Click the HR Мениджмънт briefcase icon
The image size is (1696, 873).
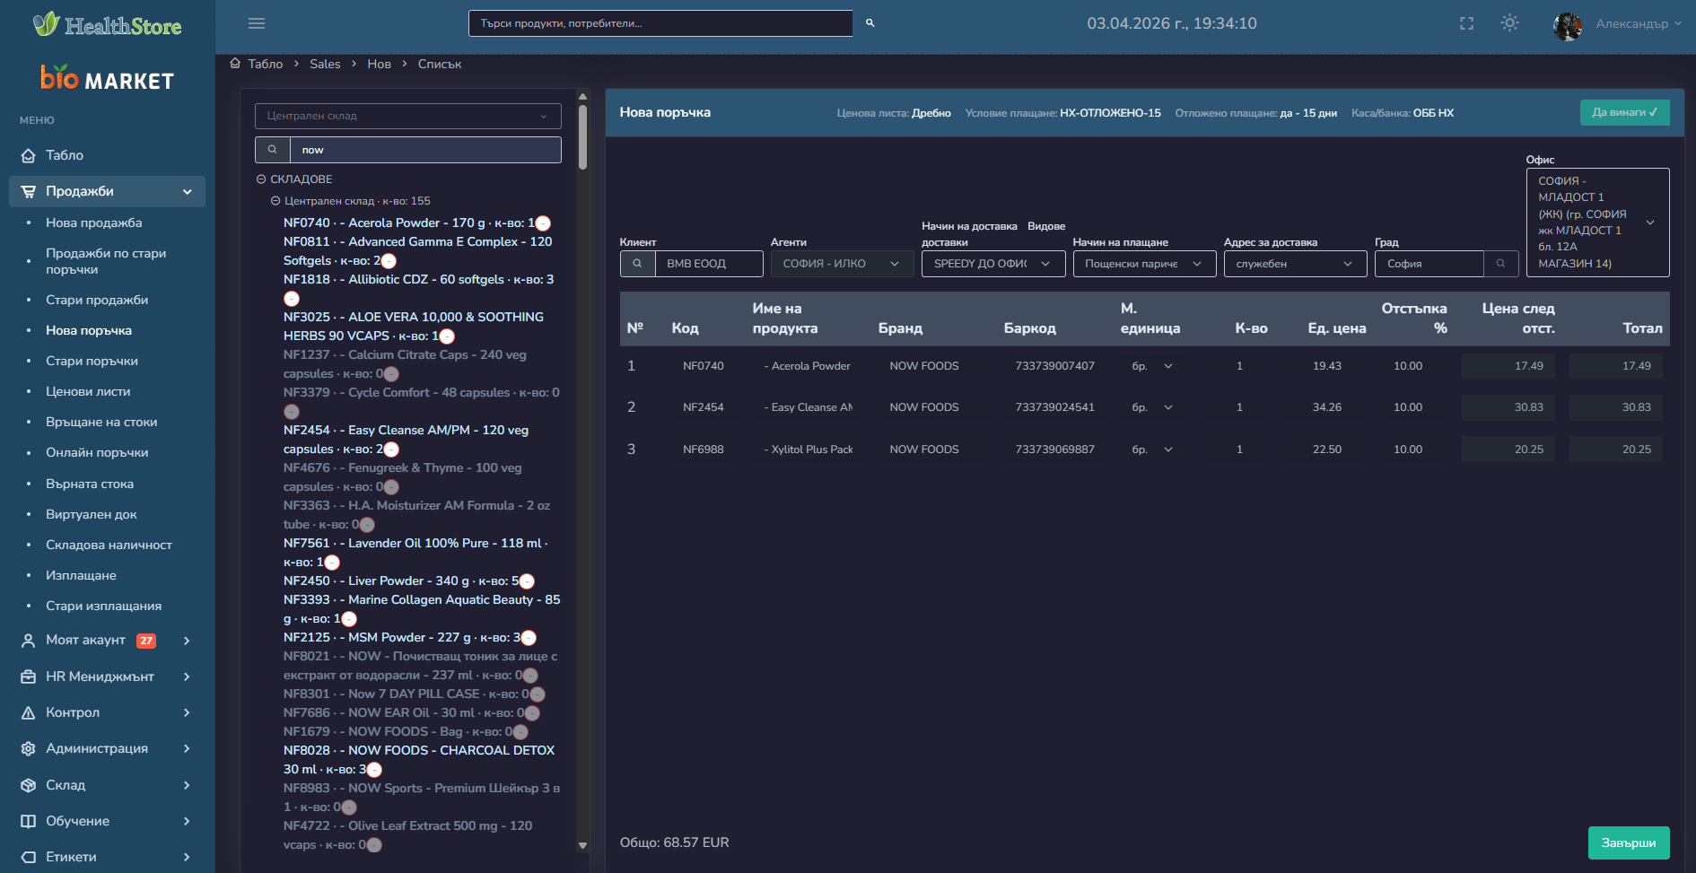[x=29, y=677]
